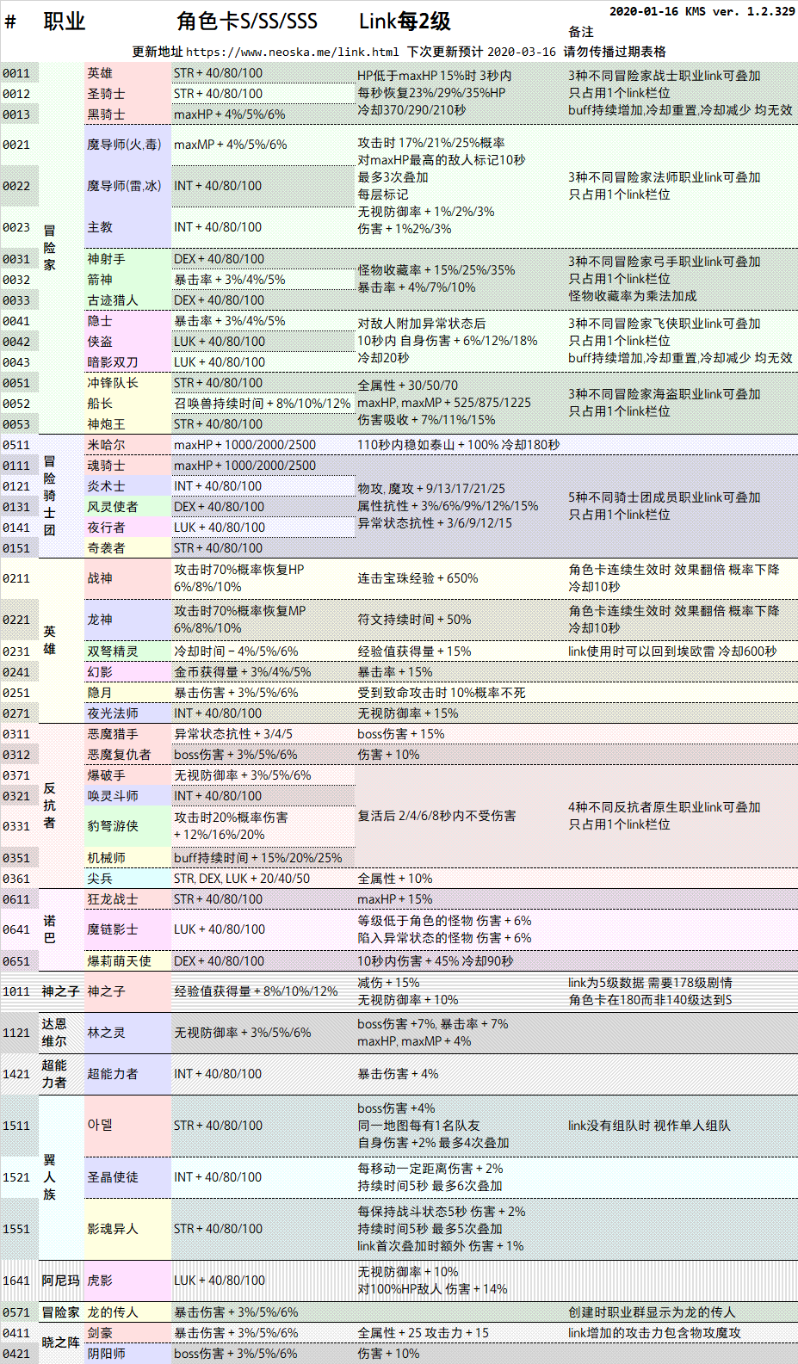The width and height of the screenshot is (798, 1364).
Task: Click the '受到致命攻击时 10%概率不死' effect
Action: click(442, 693)
